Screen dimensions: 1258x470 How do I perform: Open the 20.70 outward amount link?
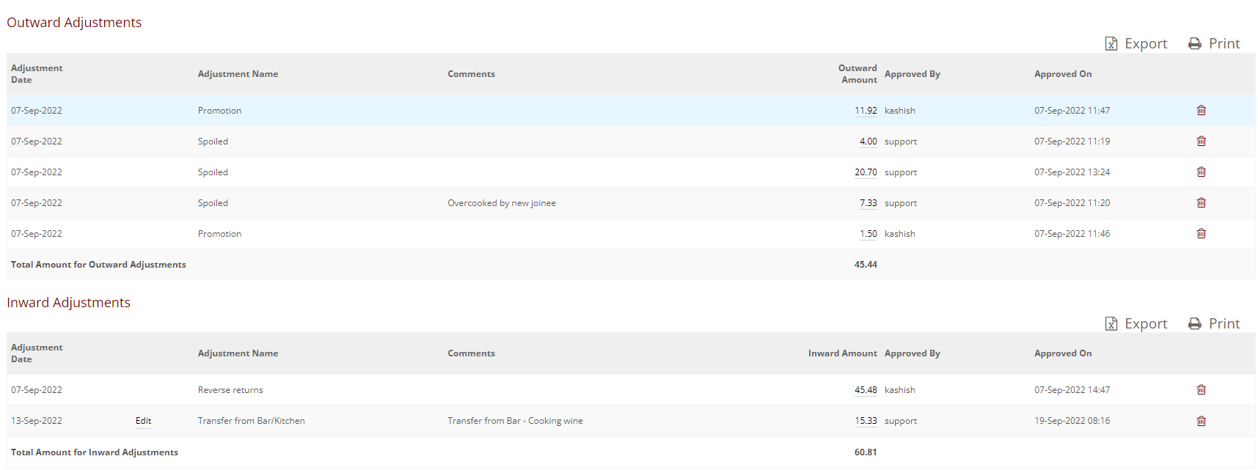866,172
